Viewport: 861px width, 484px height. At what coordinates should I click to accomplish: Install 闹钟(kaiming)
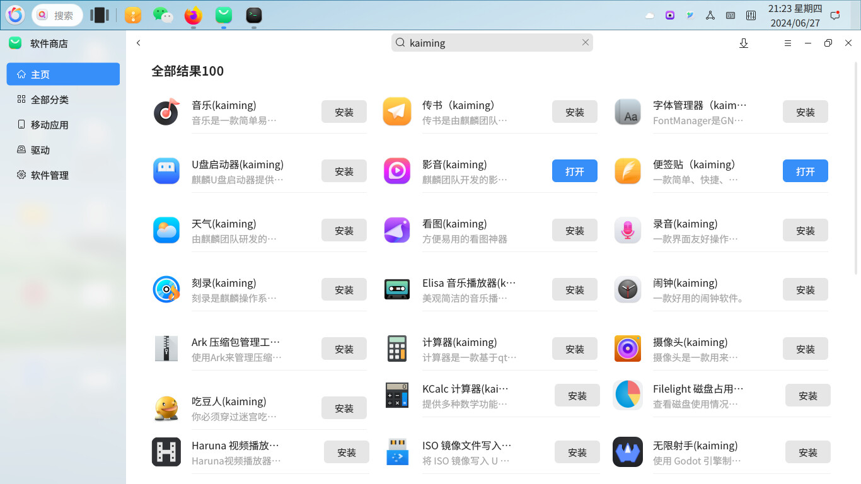tap(806, 290)
